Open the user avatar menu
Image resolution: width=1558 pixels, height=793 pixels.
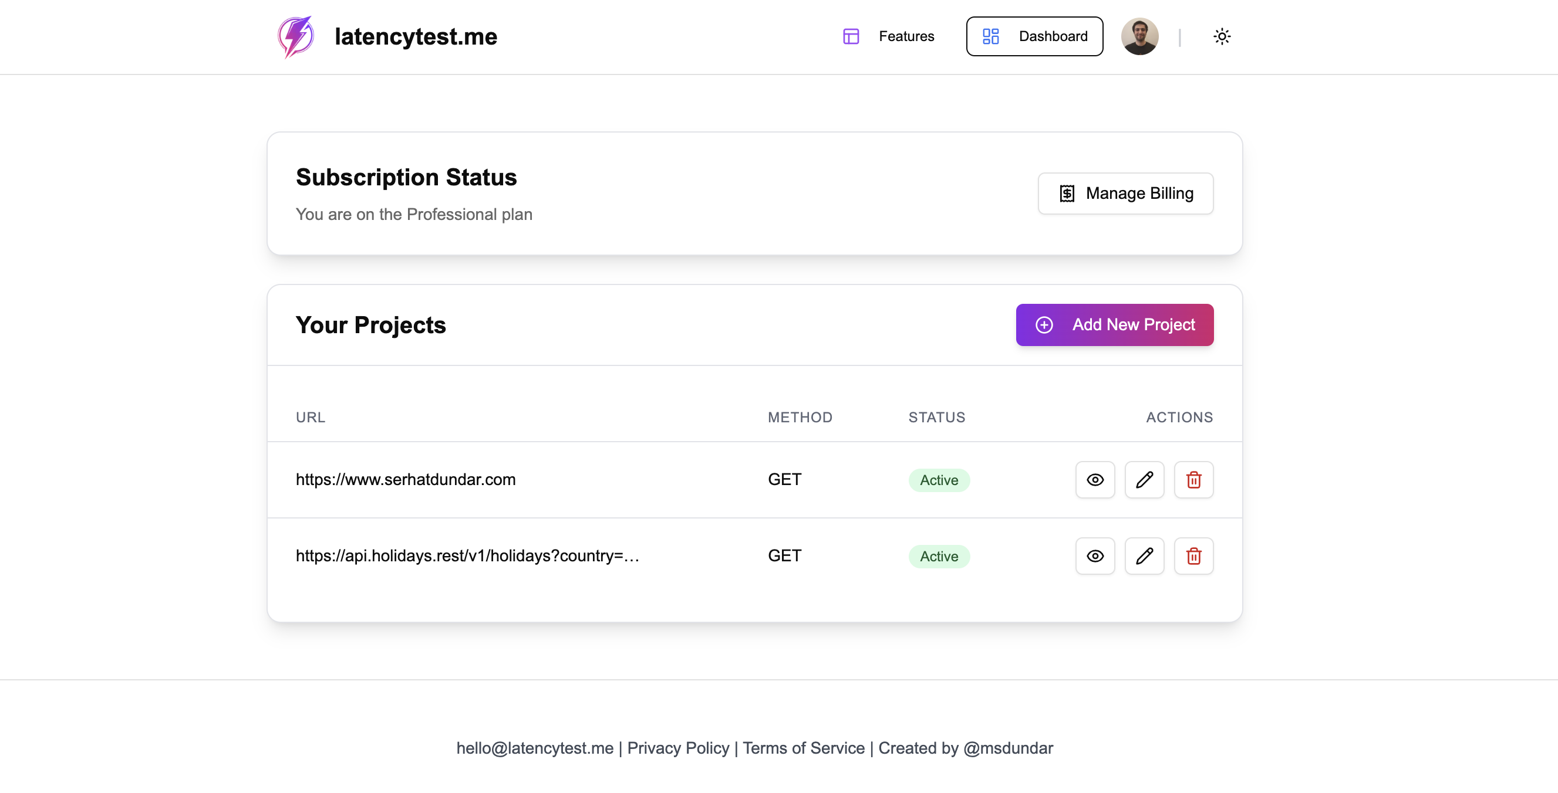tap(1139, 37)
